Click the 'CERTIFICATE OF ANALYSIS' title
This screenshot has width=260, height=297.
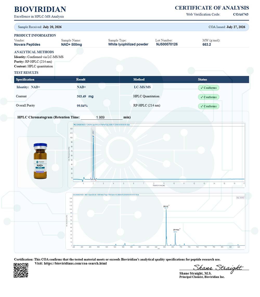coord(212,8)
